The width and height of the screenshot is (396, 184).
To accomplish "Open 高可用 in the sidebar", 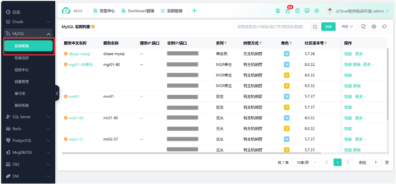I will [20, 93].
